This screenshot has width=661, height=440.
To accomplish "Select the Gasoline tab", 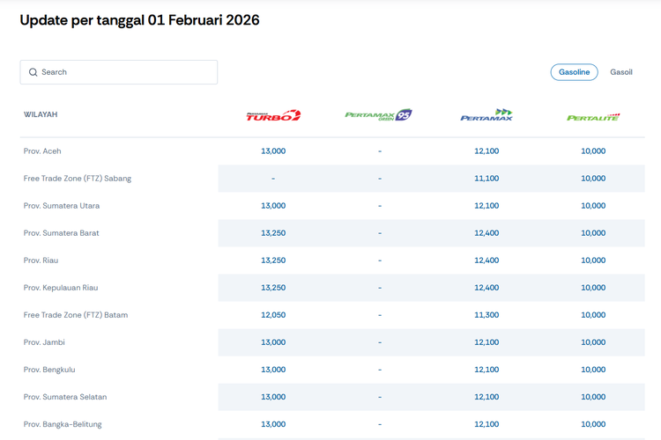I will [574, 72].
